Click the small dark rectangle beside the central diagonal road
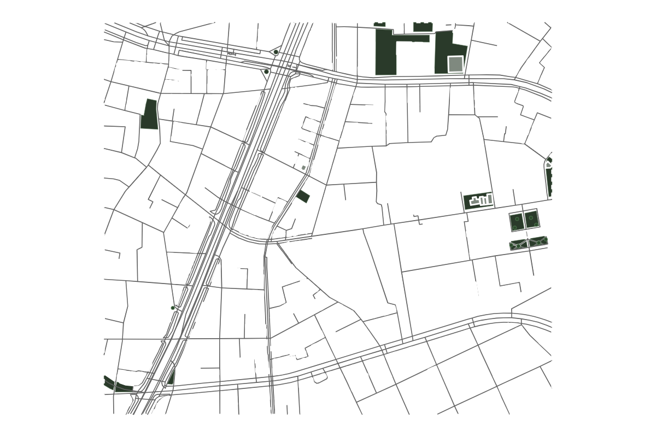Screen dimensions: 656x437 [303, 197]
